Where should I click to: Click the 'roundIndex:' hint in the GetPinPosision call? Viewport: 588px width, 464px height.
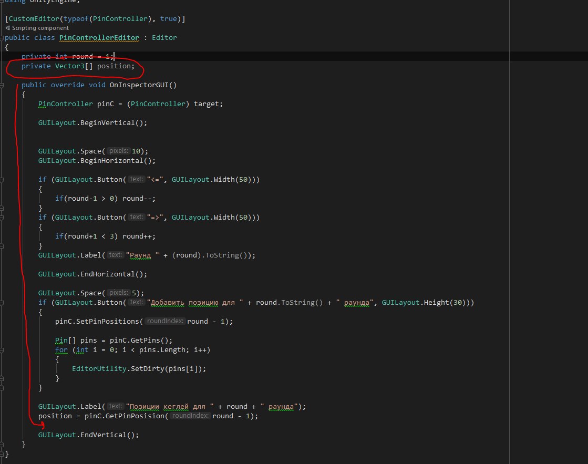(x=190, y=416)
